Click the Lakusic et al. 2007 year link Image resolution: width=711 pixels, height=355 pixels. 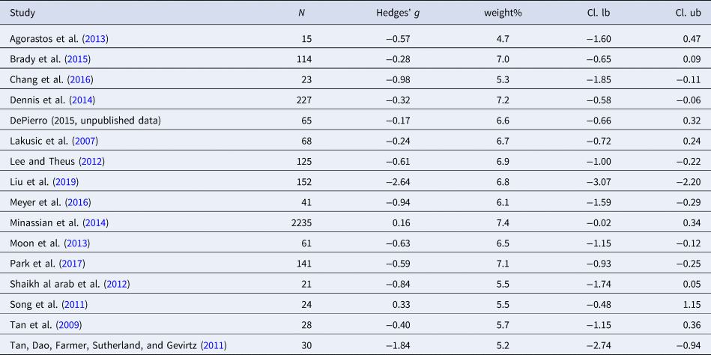67,141
